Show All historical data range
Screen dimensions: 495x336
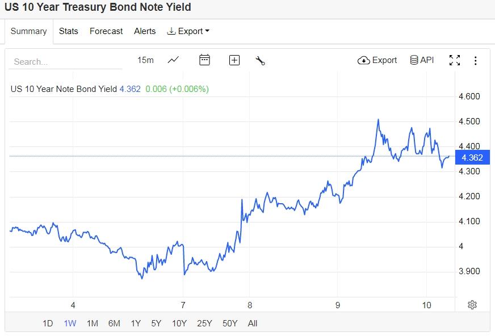coord(253,324)
